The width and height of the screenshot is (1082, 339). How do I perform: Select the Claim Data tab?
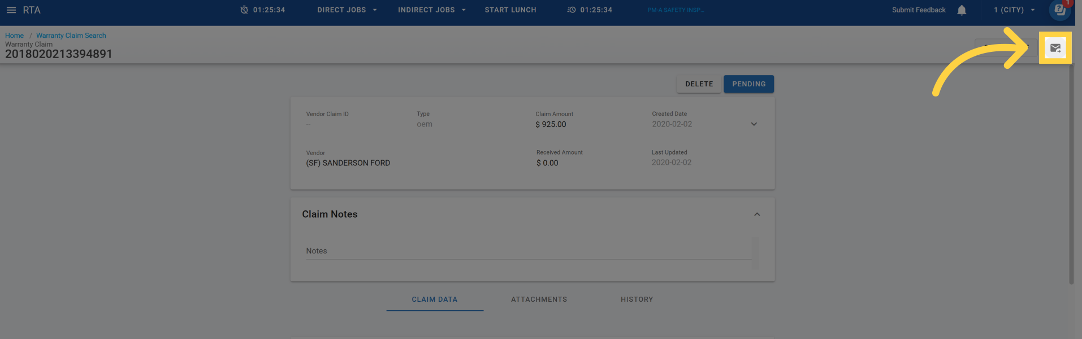click(x=434, y=300)
